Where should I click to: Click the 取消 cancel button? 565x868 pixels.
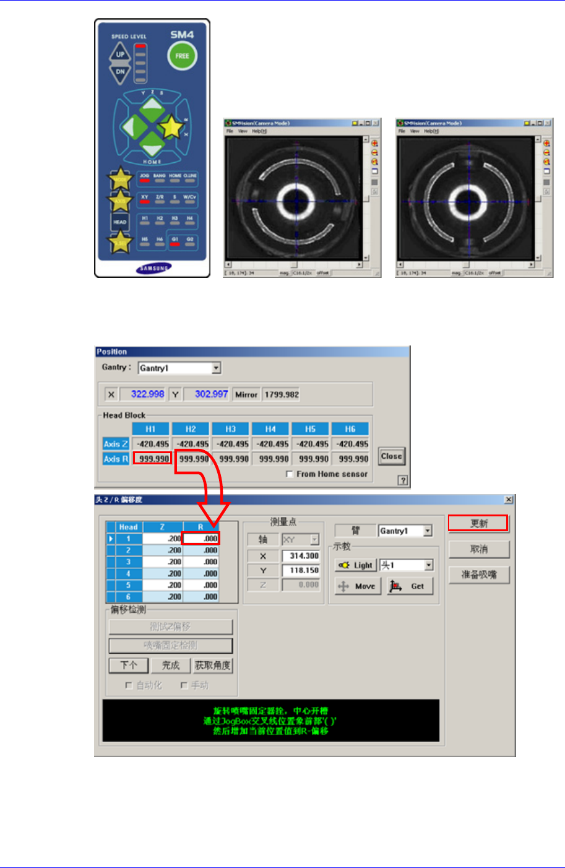coord(479,549)
